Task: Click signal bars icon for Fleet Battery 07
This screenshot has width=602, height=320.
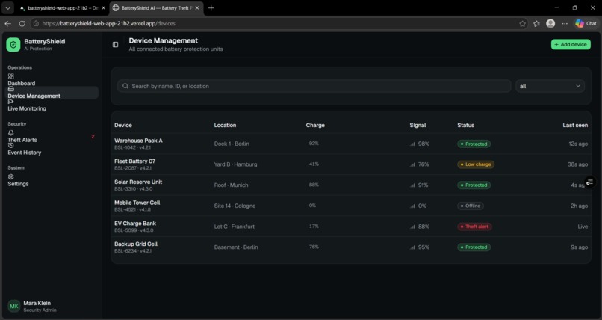Action: pos(413,164)
